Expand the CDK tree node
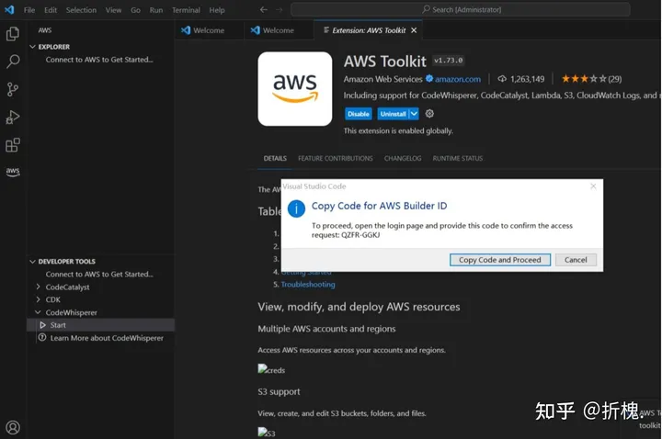The width and height of the screenshot is (662, 439). point(38,299)
